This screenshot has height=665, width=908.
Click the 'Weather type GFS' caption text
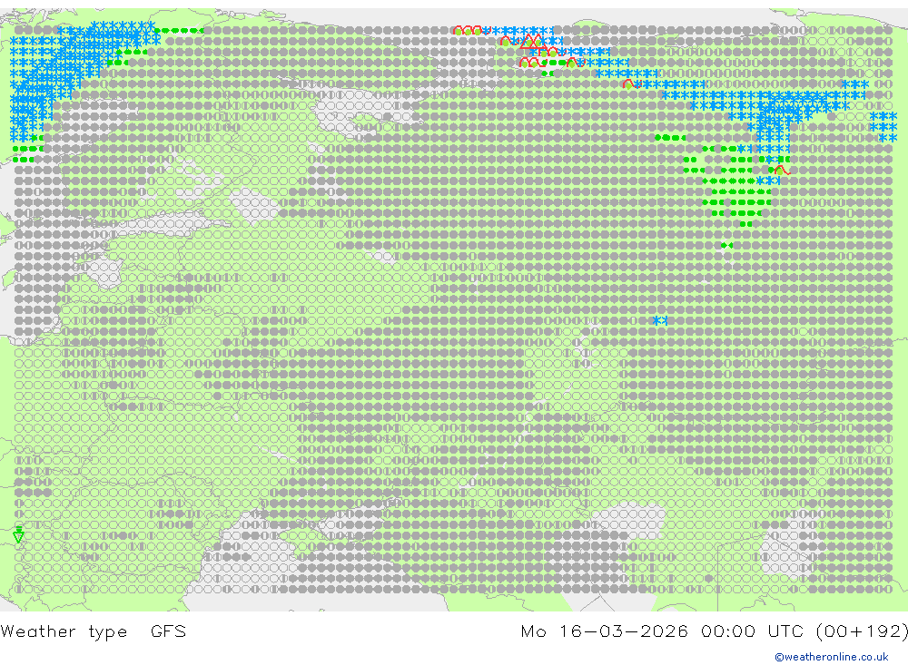pos(94,631)
